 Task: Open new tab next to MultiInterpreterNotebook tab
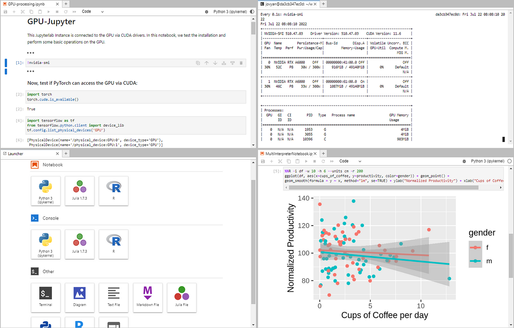(x=323, y=154)
